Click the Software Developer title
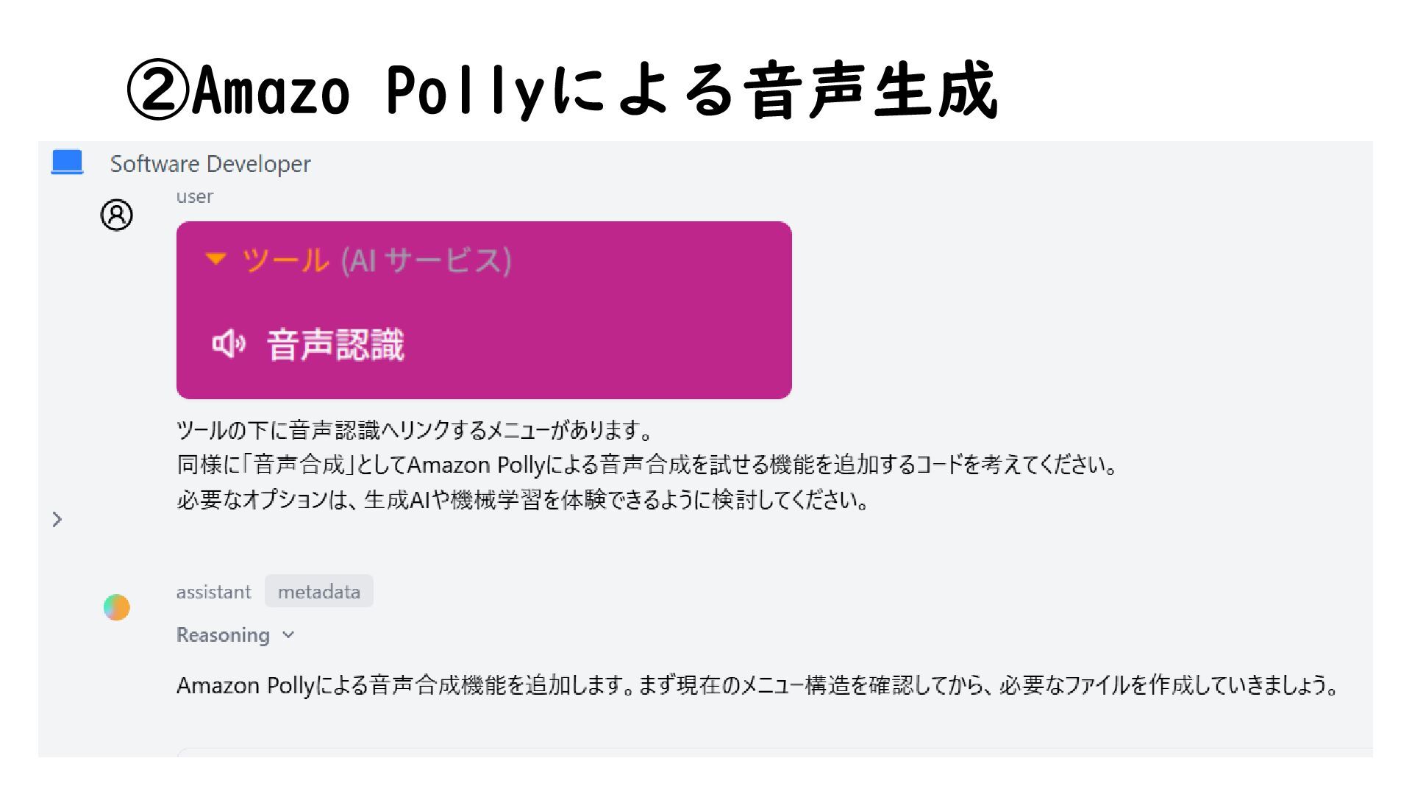Image resolution: width=1412 pixels, height=794 pixels. [210, 164]
